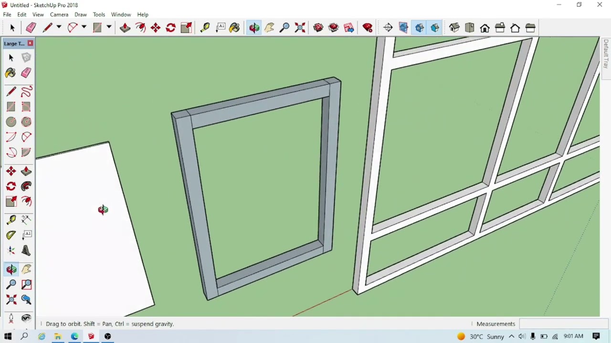611x343 pixels.
Task: Select the Scale tool in the top toolbar
Action: tap(186, 28)
